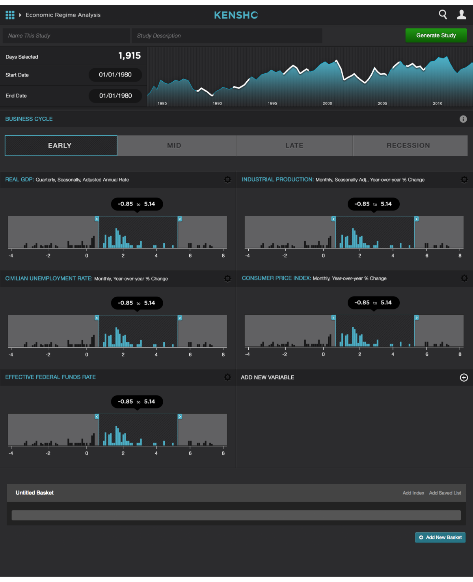Image resolution: width=473 pixels, height=582 pixels.
Task: Click the Industrial Production left range handle
Action: [333, 219]
